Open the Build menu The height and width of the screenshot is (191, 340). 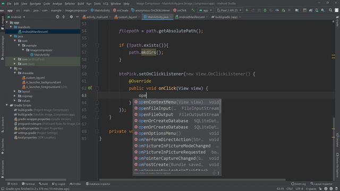click(81, 4)
